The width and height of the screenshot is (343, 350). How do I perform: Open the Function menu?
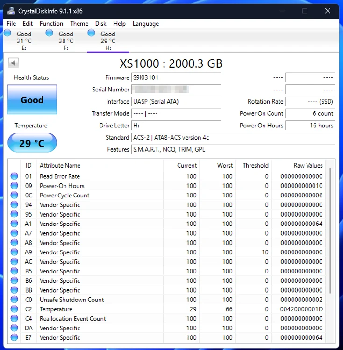click(51, 24)
